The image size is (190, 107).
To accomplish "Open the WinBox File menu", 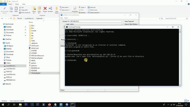I will click(x=61, y=18).
